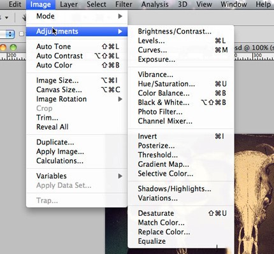
Task: Open Curves adjustment
Action: 181,50
